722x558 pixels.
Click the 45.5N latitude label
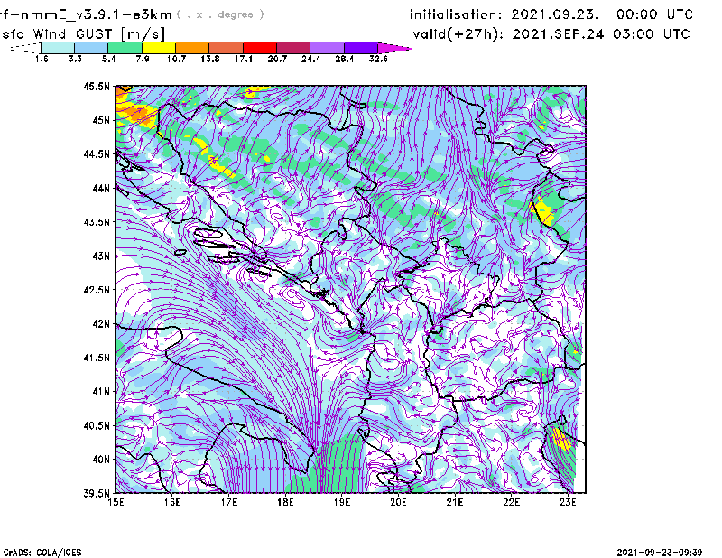coord(97,86)
